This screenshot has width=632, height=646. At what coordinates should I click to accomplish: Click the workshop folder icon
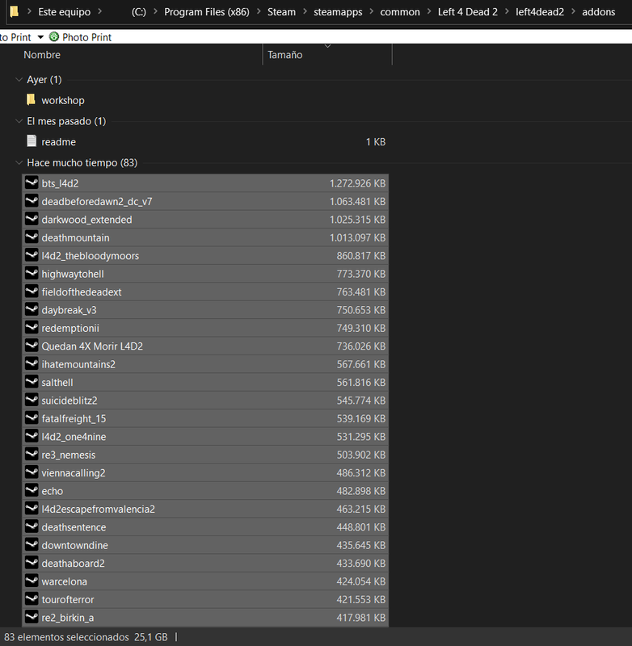click(x=31, y=99)
